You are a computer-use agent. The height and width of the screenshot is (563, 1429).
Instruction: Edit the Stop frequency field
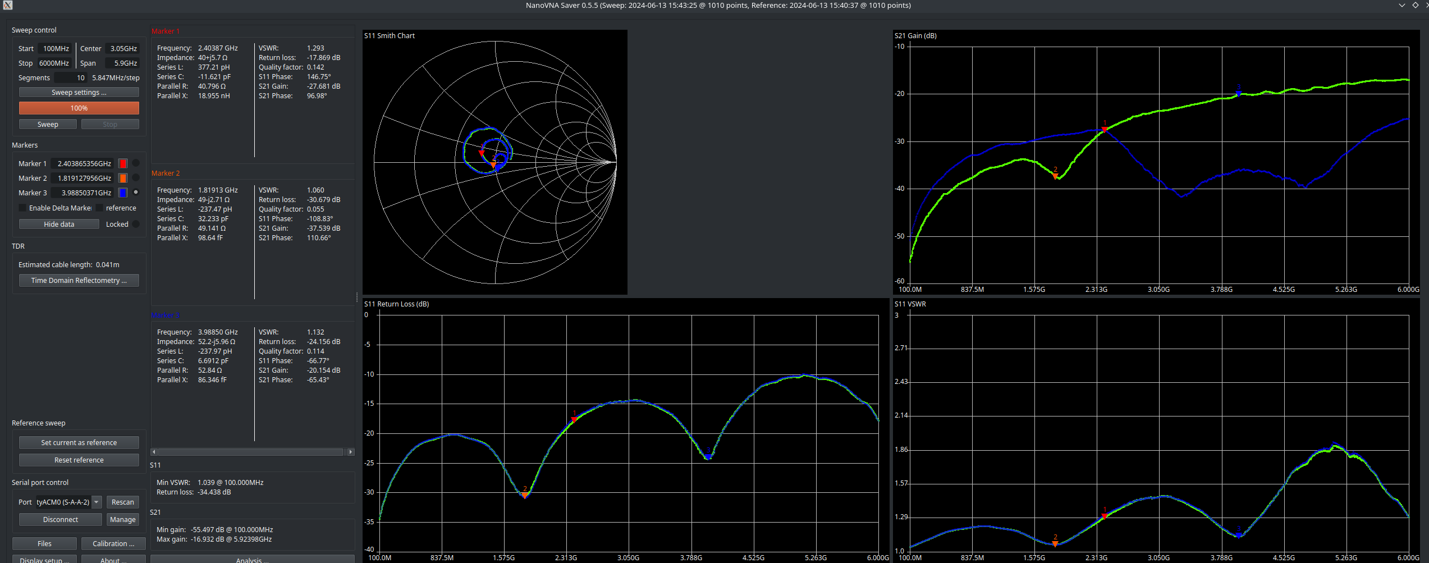tap(54, 63)
